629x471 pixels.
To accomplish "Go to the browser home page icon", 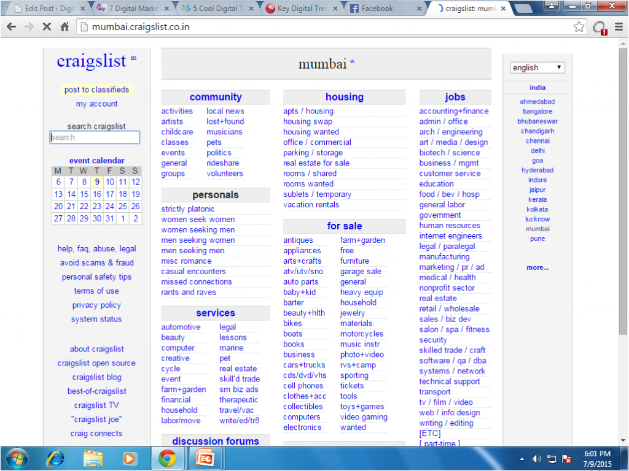I will tap(64, 27).
